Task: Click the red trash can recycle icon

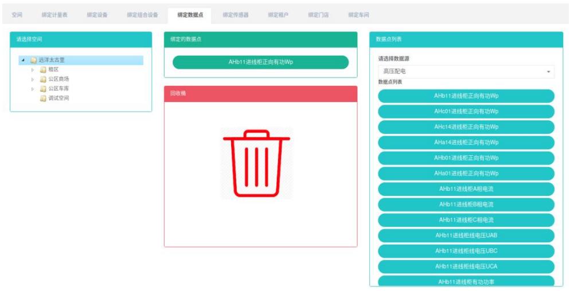Action: pos(256,163)
